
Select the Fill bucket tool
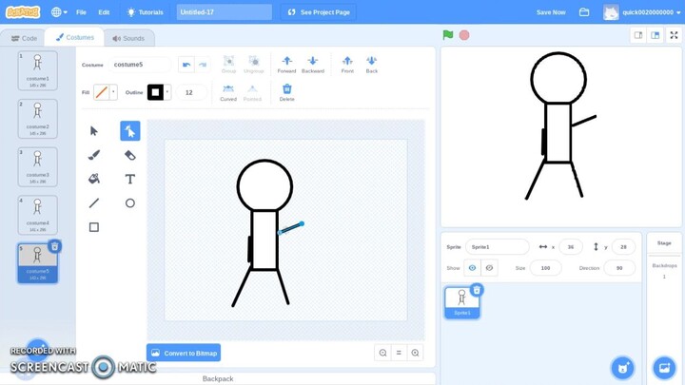tap(94, 179)
